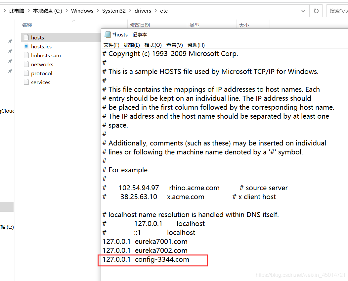Click the rhino.acme.com example text
Viewport: 348px width, 281px height.
(x=194, y=188)
